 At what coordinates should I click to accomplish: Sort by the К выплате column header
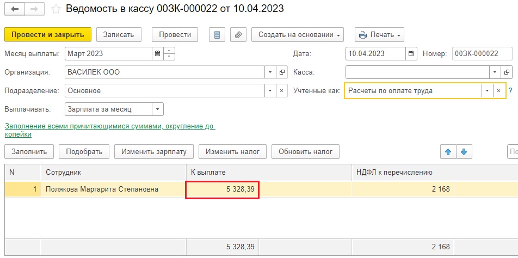coord(269,173)
